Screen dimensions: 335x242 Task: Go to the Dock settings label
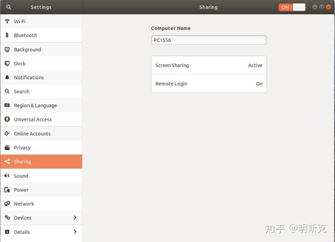(20, 64)
